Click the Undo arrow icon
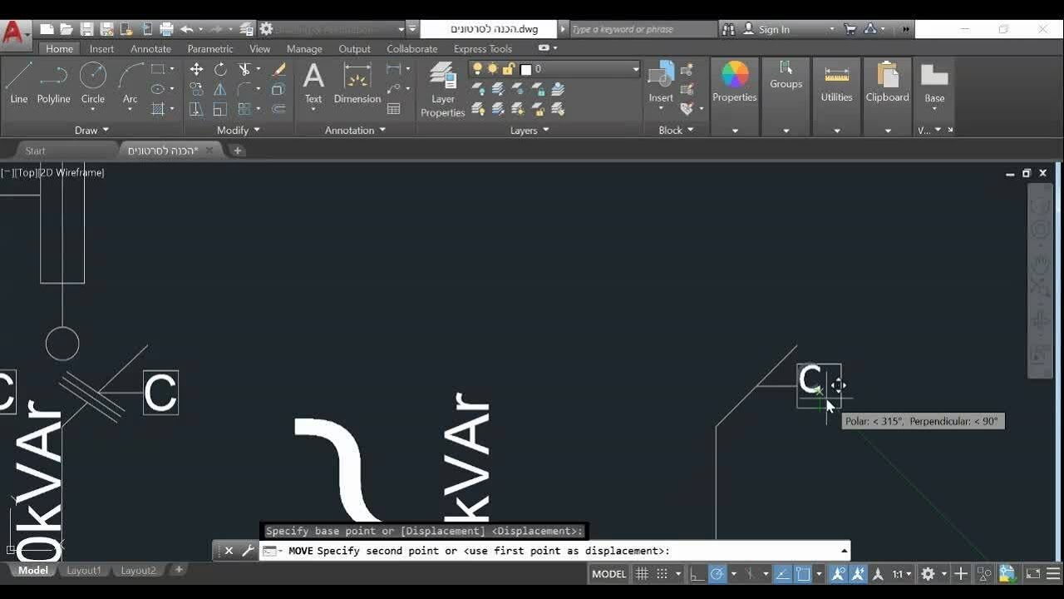Screen dimensions: 1064x599 click(x=186, y=29)
